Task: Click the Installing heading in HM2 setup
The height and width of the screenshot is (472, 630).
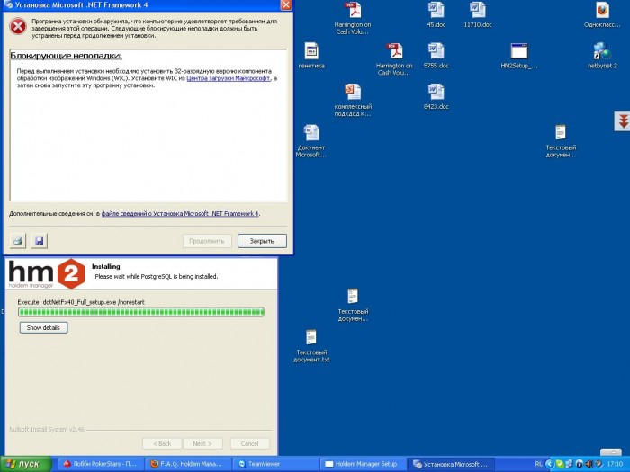Action: tap(105, 266)
